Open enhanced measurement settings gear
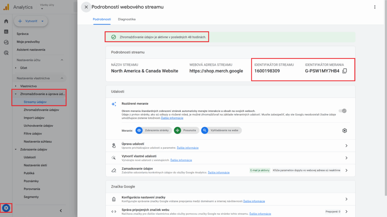This screenshot has height=217, width=387. pos(345,131)
